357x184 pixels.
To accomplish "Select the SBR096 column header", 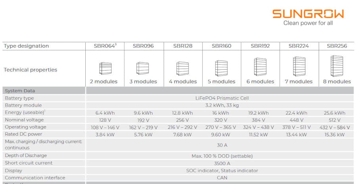I will pyautogui.click(x=143, y=46).
